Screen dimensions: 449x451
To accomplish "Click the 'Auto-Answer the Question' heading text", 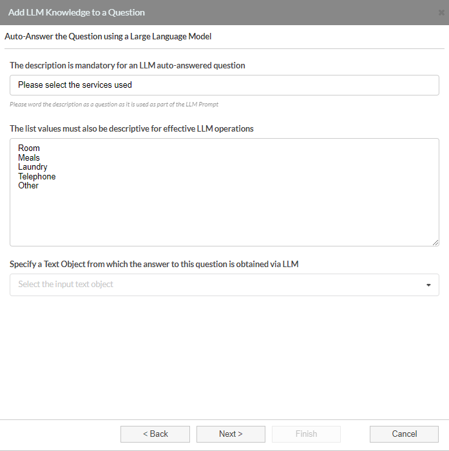I will [108, 37].
